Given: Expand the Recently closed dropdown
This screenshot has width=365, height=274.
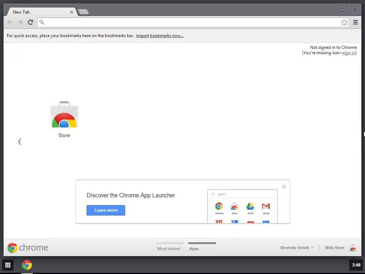Looking at the screenshot, I should 297,248.
